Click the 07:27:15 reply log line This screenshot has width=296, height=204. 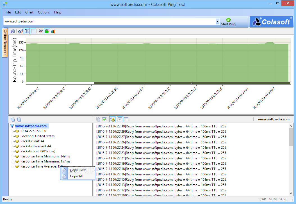pyautogui.click(x=161, y=180)
